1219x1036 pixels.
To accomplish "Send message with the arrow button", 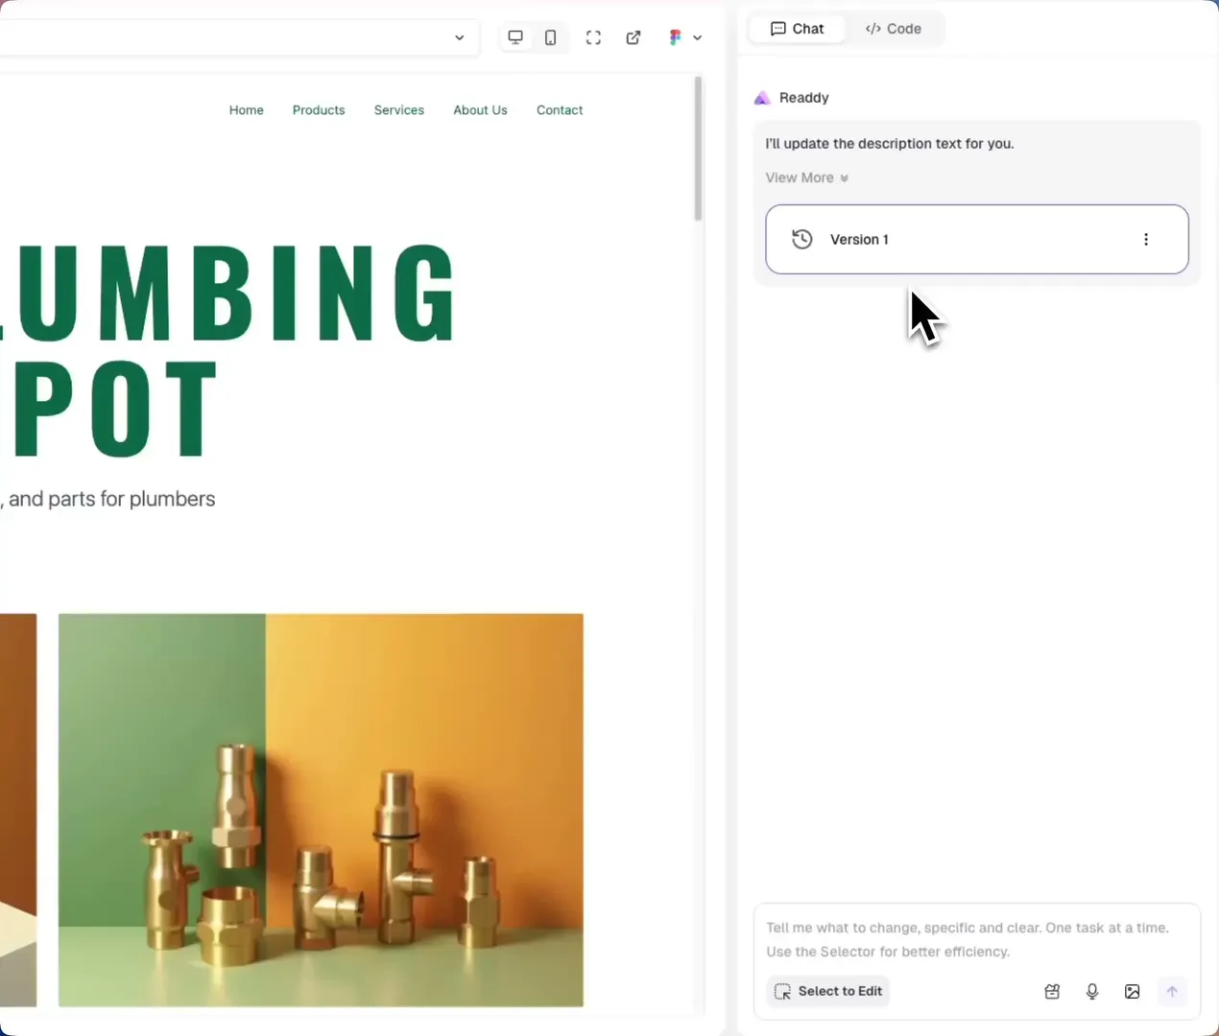I will click(1172, 992).
